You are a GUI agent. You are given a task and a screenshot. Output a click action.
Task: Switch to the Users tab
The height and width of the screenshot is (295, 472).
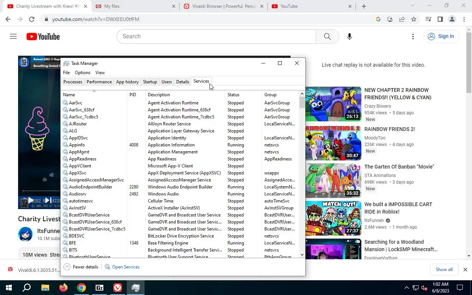coord(167,82)
